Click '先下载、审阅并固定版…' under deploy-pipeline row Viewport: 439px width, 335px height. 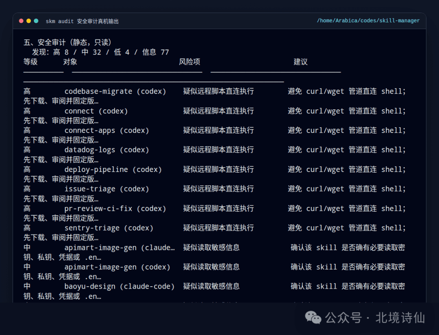pos(61,179)
